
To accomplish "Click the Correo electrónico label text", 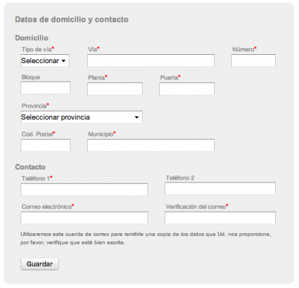I will point(47,207).
